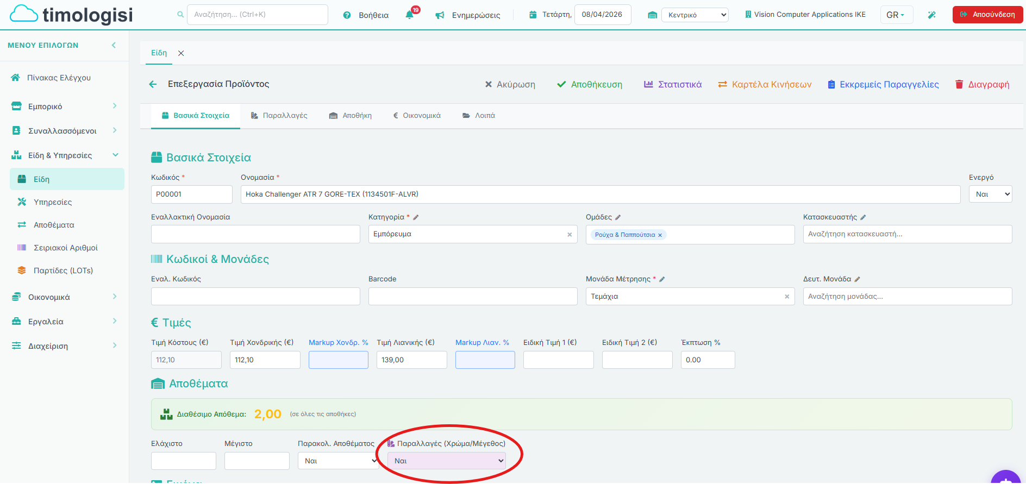Open Υπηρεσίες in the sidebar

click(x=53, y=202)
